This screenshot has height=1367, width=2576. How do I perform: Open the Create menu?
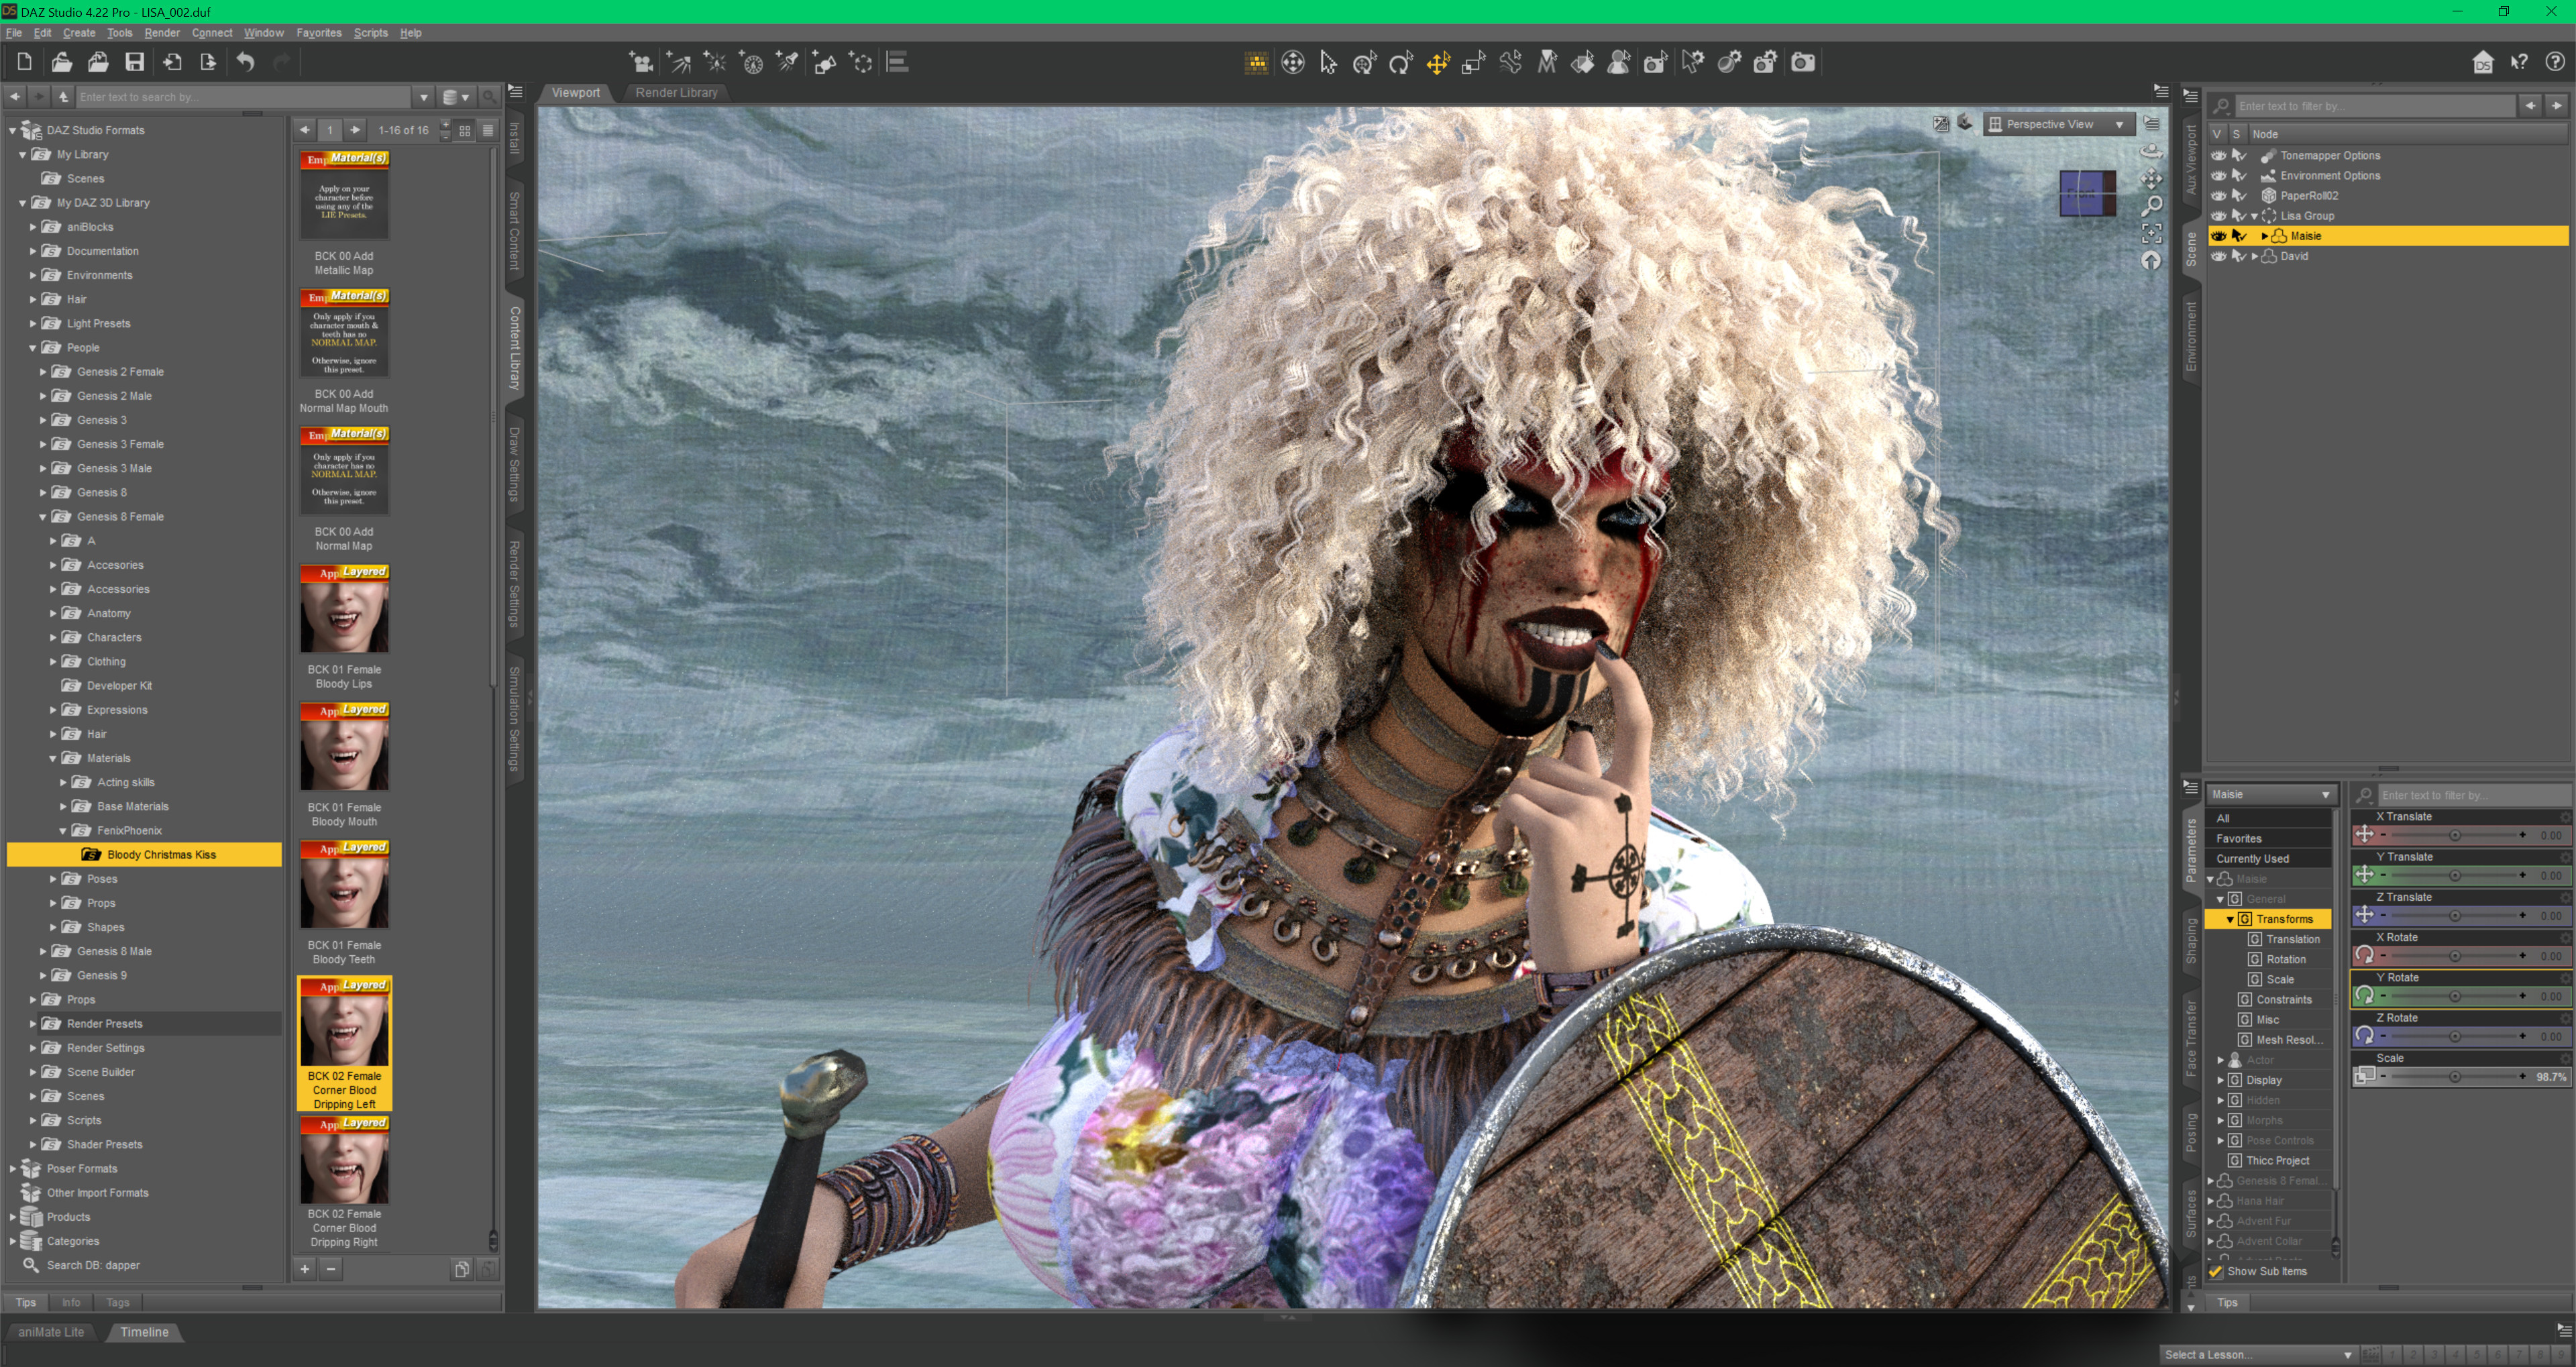pyautogui.click(x=79, y=33)
